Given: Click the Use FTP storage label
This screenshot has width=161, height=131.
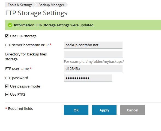Looking at the screenshot, I should pos(23,36).
